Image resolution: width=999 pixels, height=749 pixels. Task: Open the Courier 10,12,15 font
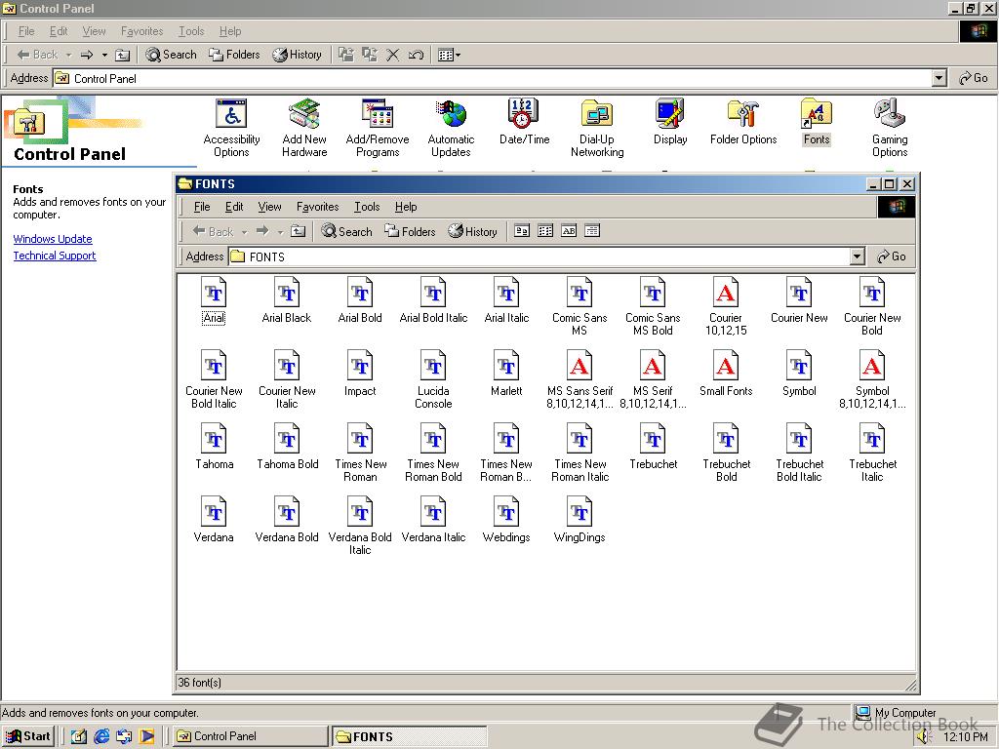[x=726, y=294]
